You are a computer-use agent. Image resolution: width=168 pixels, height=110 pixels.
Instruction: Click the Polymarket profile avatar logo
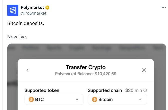pyautogui.click(x=13, y=10)
